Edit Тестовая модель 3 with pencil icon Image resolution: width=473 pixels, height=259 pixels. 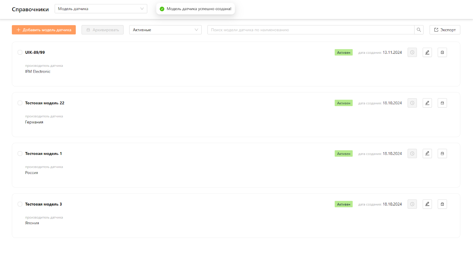[x=427, y=204]
